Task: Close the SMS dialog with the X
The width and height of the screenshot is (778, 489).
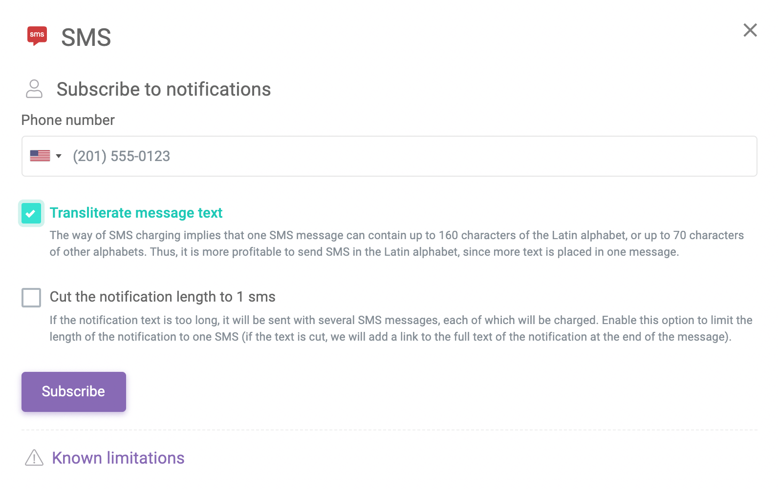Action: pos(750,30)
